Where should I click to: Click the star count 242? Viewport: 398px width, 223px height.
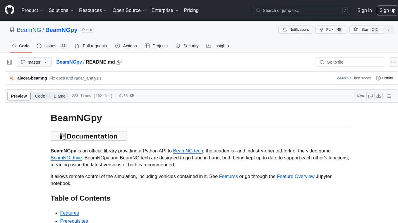point(375,30)
